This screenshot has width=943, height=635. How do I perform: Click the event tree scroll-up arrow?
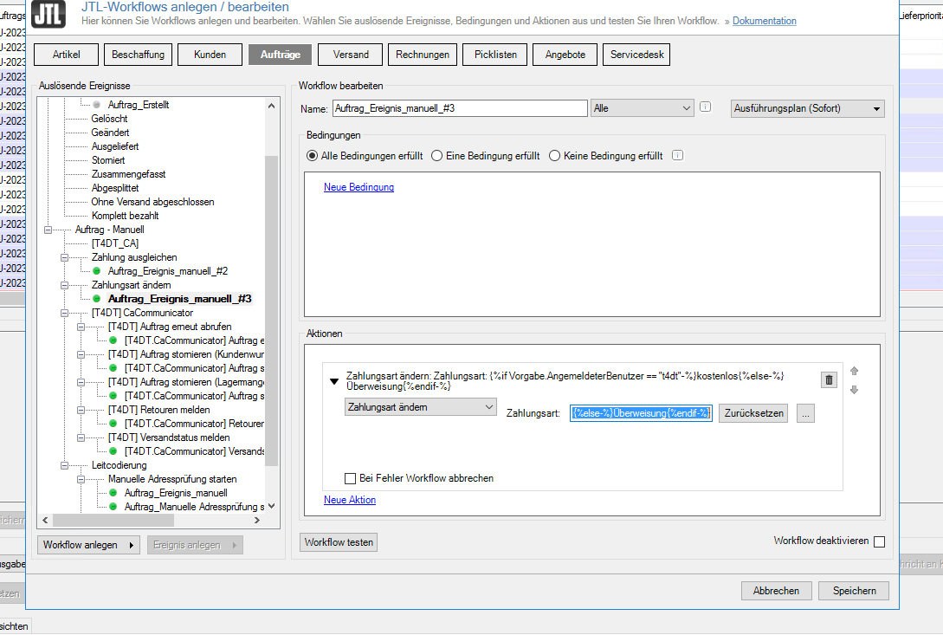point(271,106)
